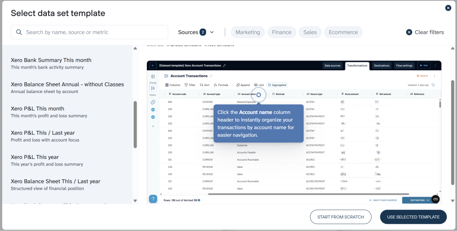
Task: Select the pinned Account Transactions sidebar icon
Action: pyautogui.click(x=153, y=88)
